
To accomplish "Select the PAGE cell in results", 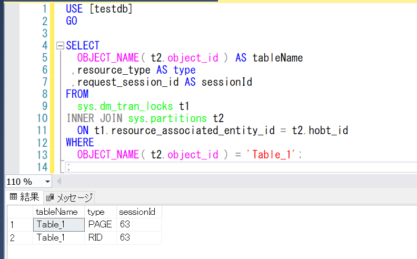I will [x=101, y=225].
